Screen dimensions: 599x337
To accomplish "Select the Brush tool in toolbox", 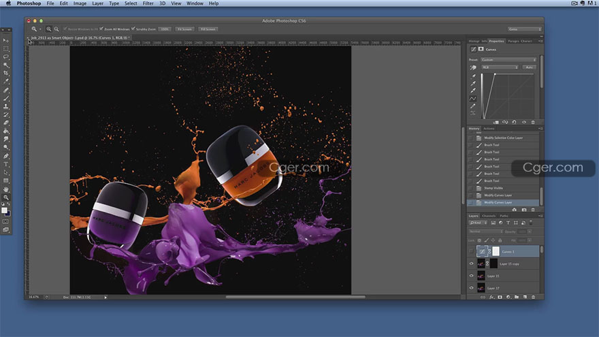I will pos(5,98).
